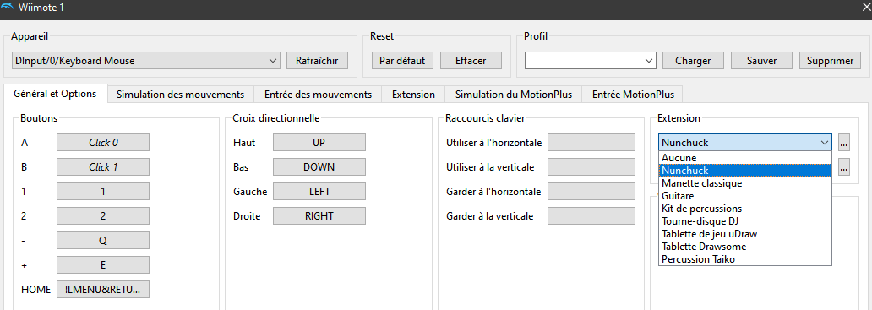This screenshot has width=872, height=310.
Task: Click the empty Utiliser à l'horizontale binding
Action: pos(591,142)
